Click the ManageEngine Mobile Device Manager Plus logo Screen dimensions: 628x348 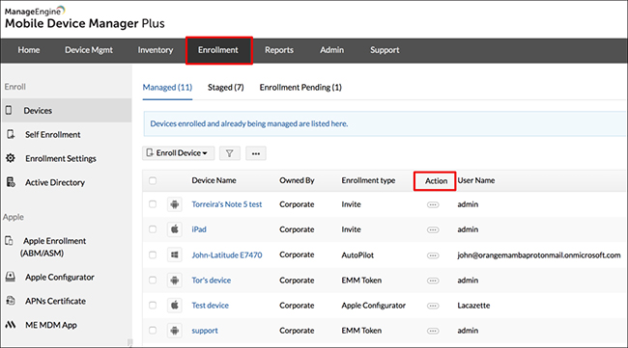(x=84, y=17)
